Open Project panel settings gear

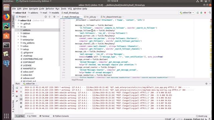[x=54, y=17]
